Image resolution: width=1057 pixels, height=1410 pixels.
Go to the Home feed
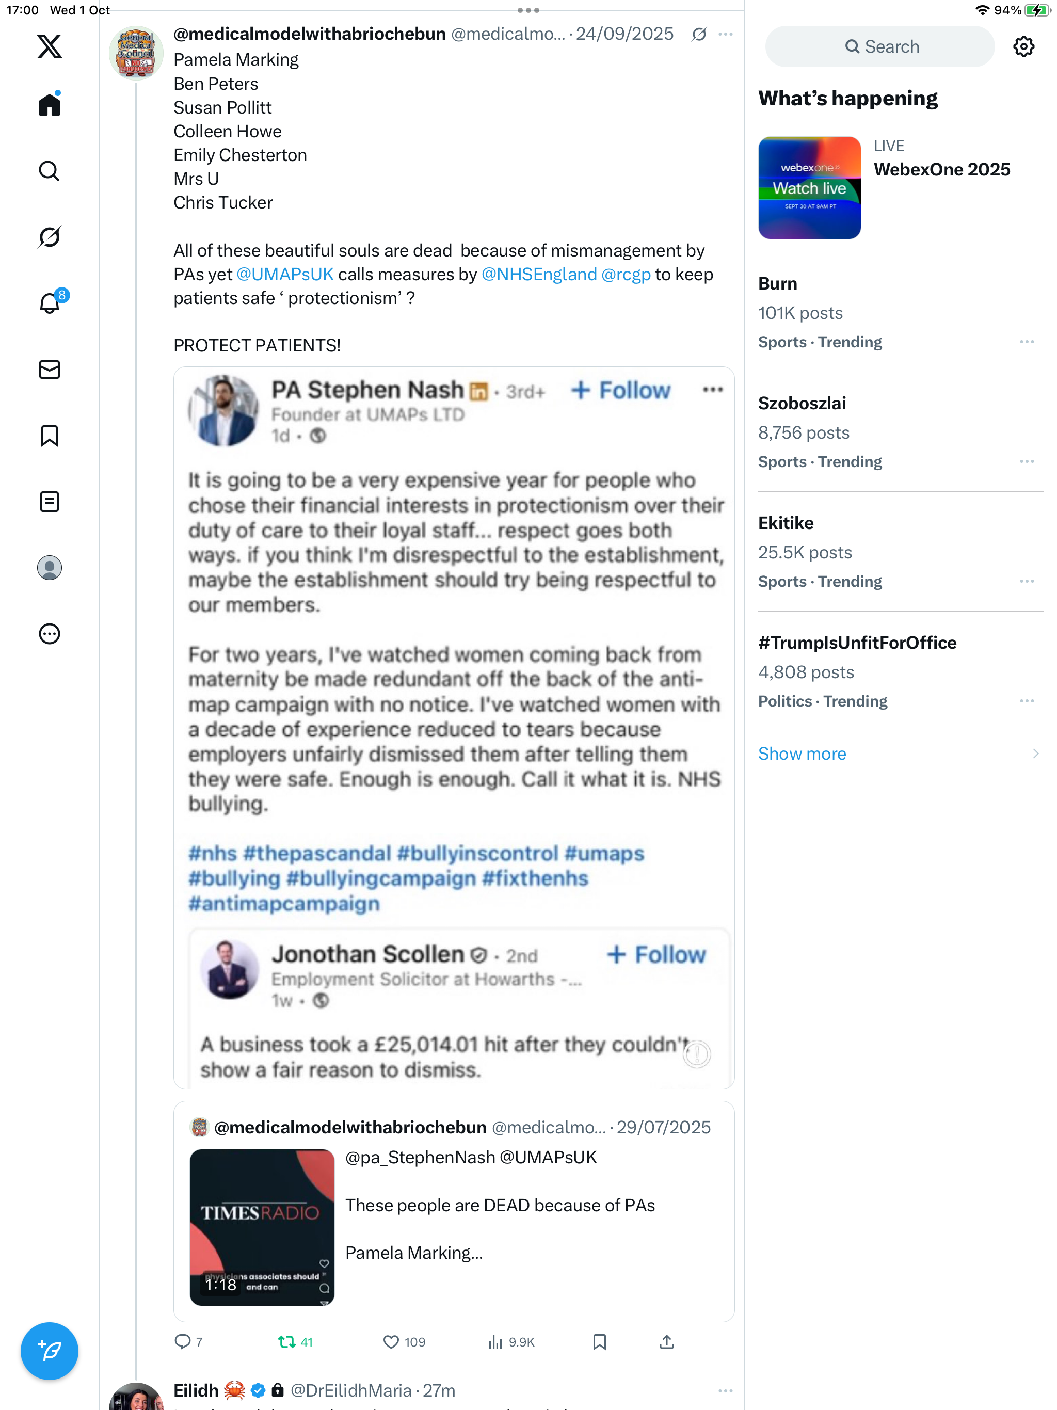click(x=49, y=105)
